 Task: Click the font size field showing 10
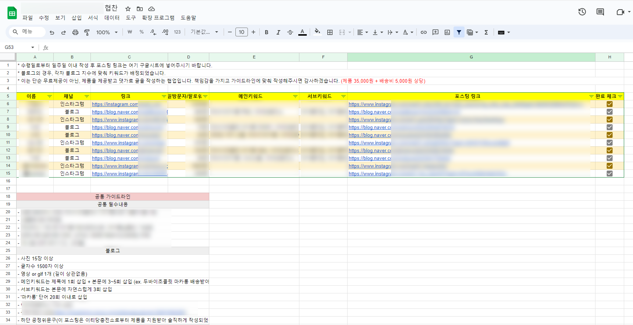(x=241, y=32)
